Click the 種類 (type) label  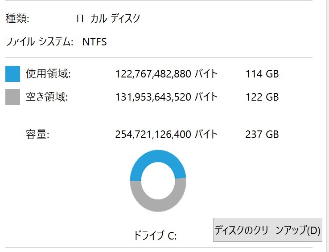(17, 19)
